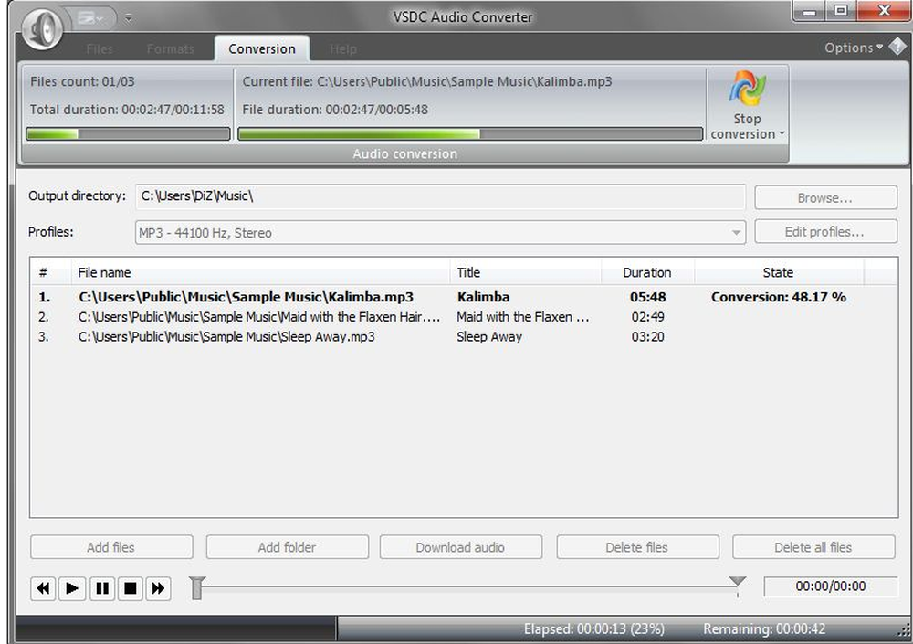The image size is (913, 644).
Task: Expand the Stop conversion dropdown arrow
Action: 782,134
